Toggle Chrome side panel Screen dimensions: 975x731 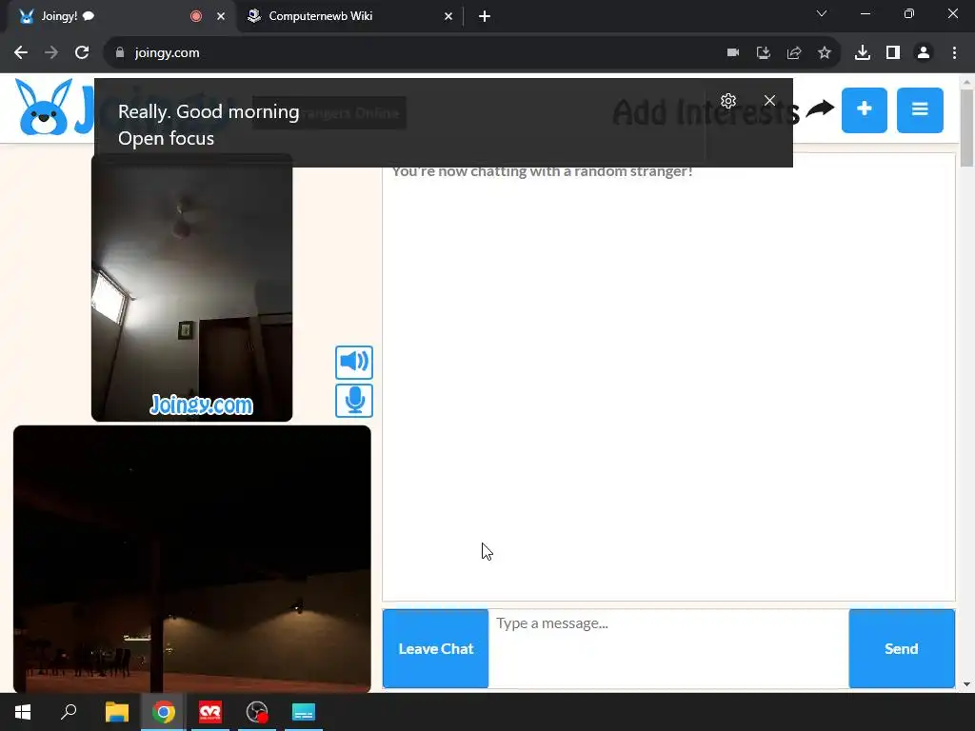pyautogui.click(x=893, y=53)
